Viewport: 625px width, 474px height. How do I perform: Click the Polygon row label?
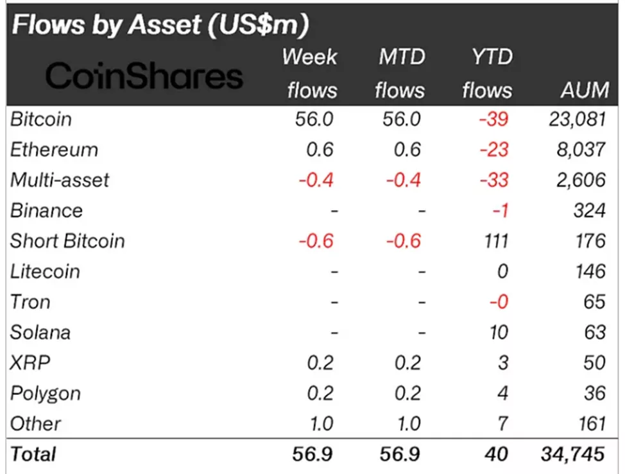coord(45,393)
